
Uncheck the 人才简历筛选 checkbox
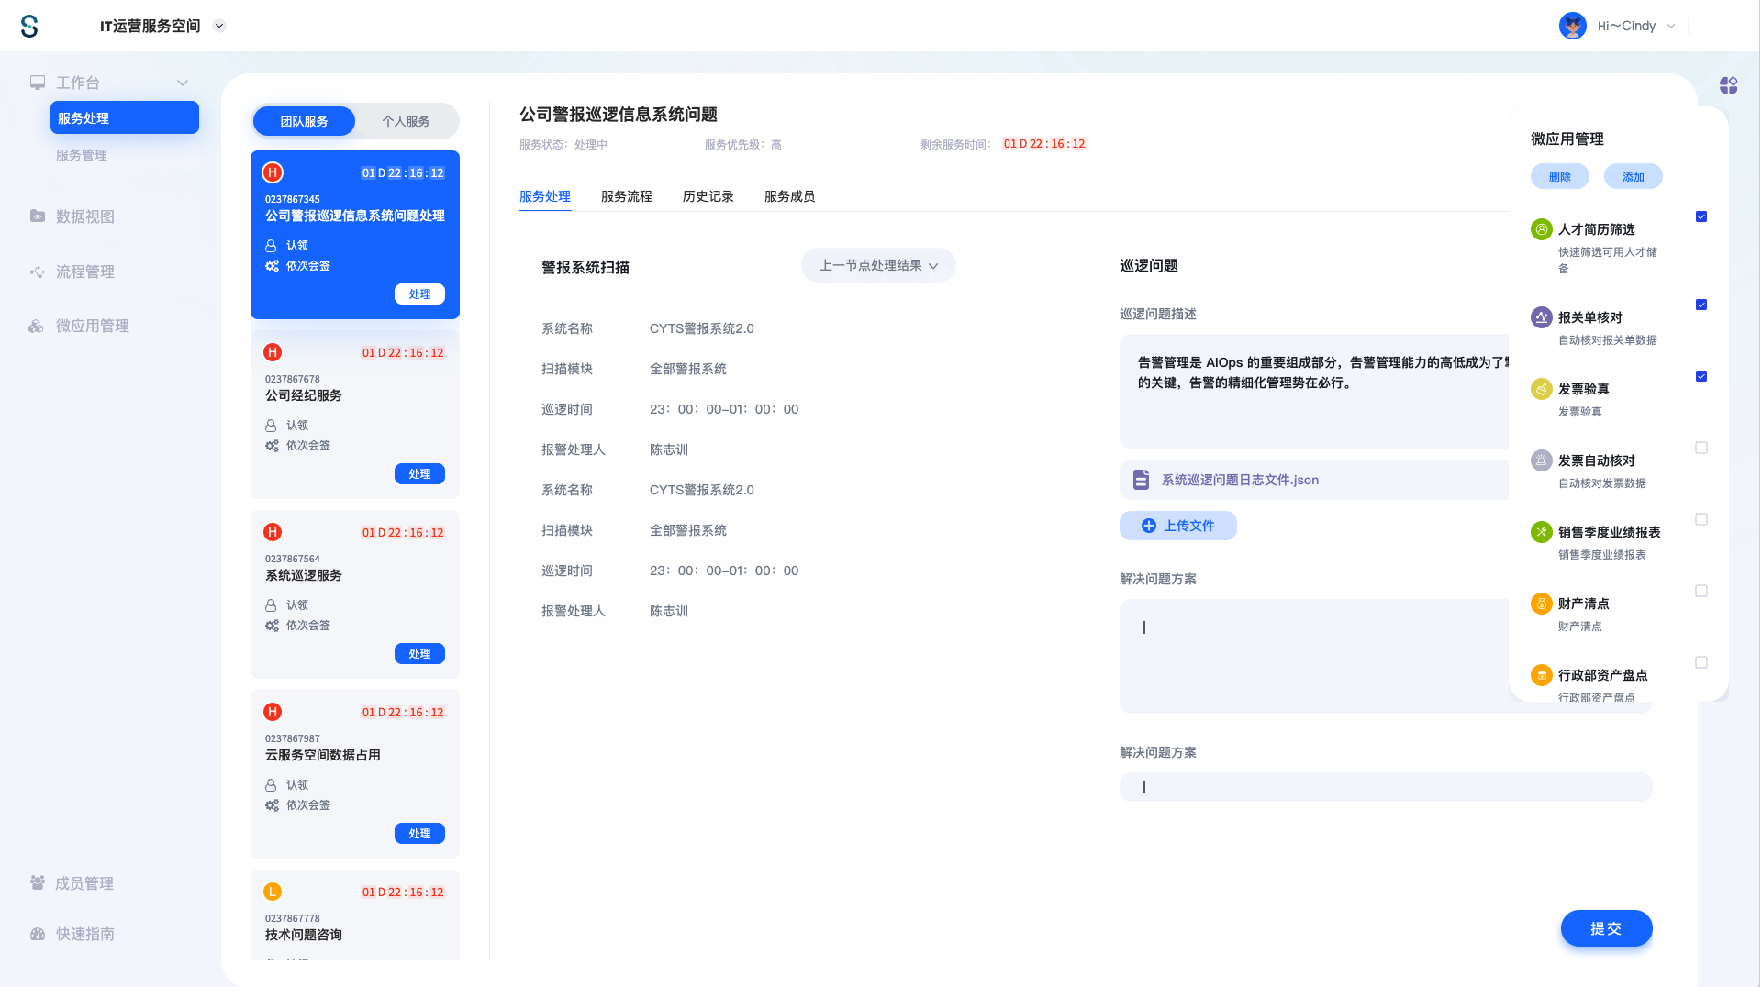1701,216
